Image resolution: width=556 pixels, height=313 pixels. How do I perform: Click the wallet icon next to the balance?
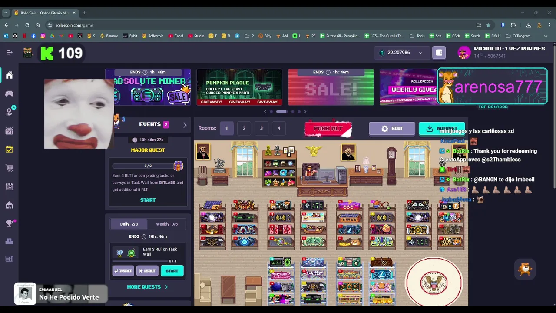click(x=439, y=53)
